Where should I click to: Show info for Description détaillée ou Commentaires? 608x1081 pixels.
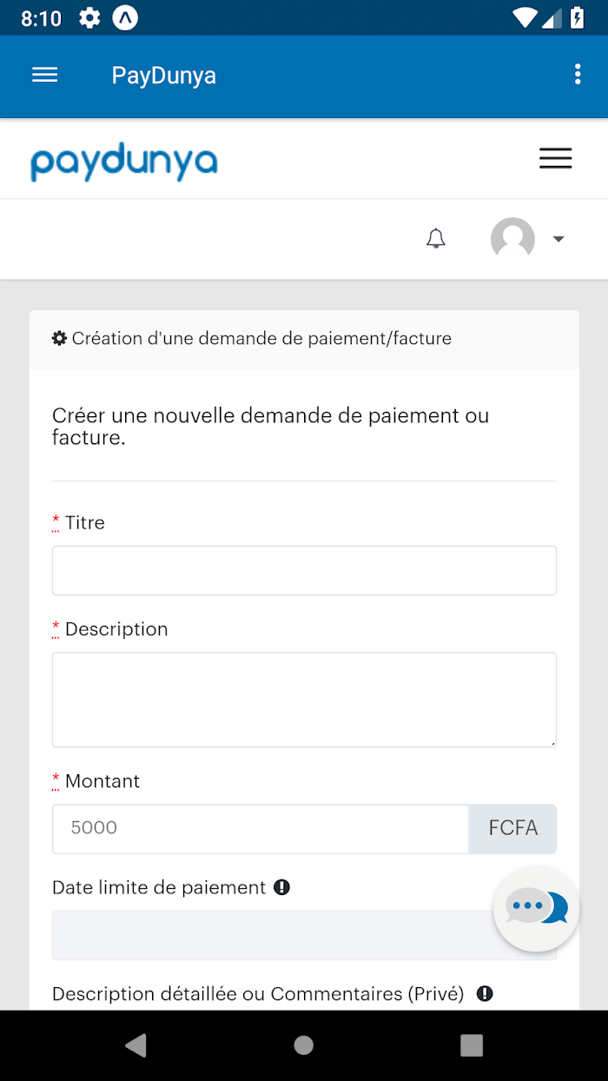(x=485, y=993)
